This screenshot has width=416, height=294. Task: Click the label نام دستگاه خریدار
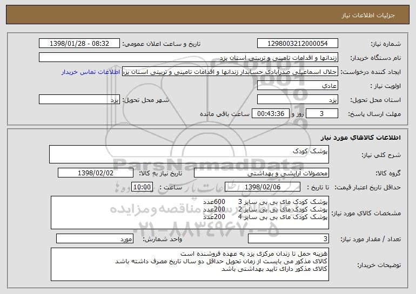pos(375,58)
